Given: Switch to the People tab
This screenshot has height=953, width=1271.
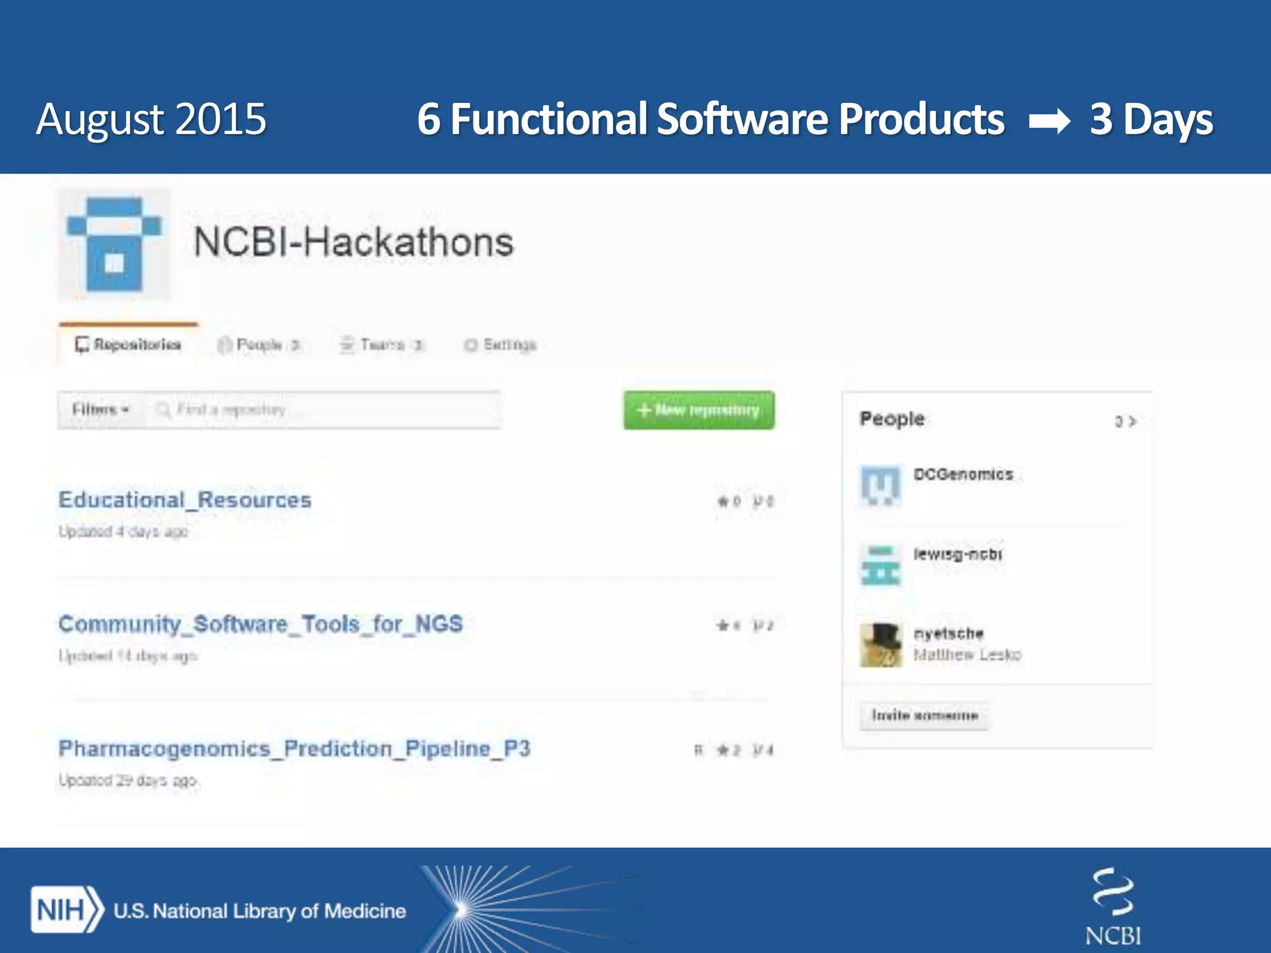Looking at the screenshot, I should [259, 344].
